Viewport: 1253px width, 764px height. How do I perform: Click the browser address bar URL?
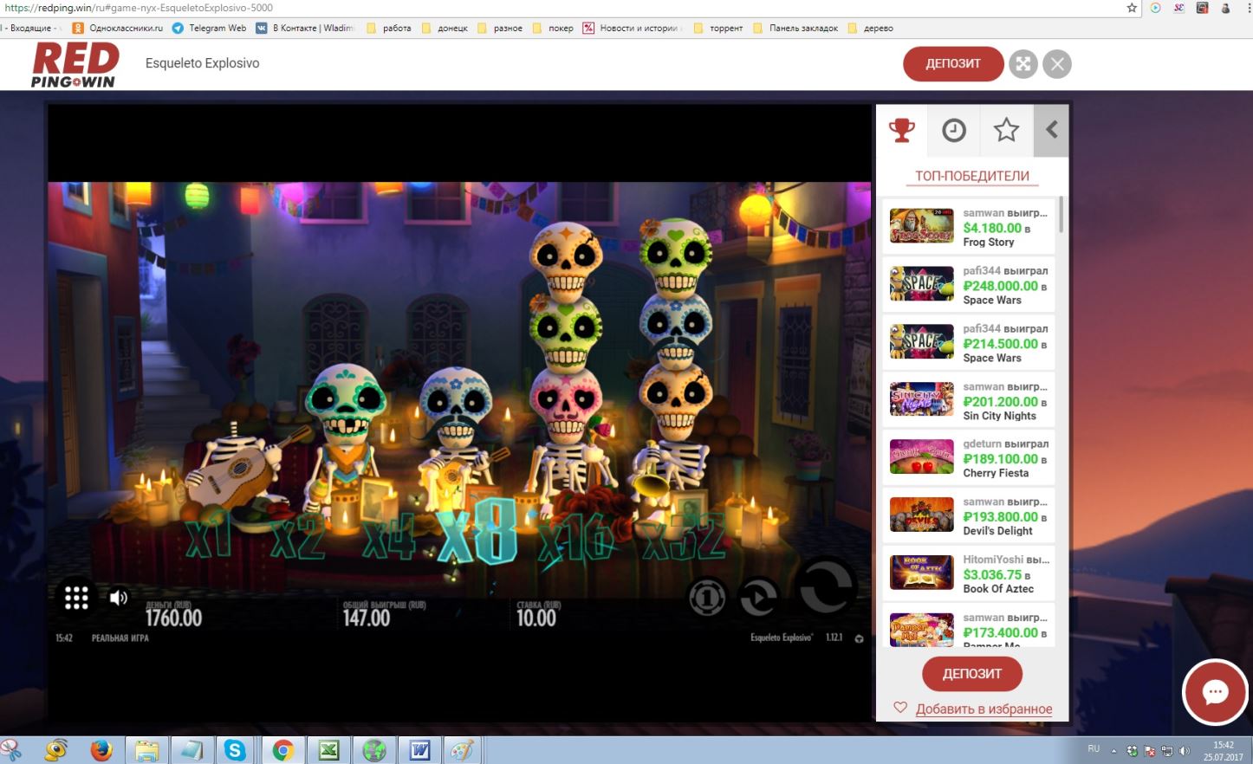pos(139,8)
